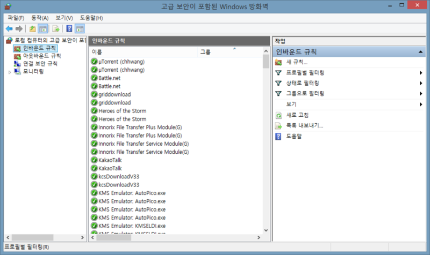Viewport: 430px width, 255px height.
Task: Open the 보기 submenu arrow in actions pane
Action: point(421,104)
